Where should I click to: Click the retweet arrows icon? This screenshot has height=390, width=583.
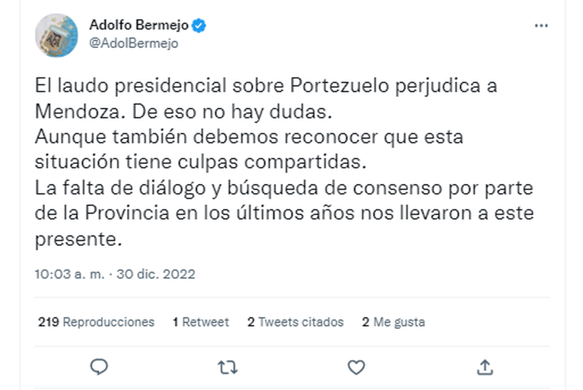point(227,367)
